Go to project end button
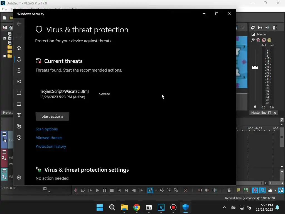The width and height of the screenshot is (285, 214). (x=126, y=190)
